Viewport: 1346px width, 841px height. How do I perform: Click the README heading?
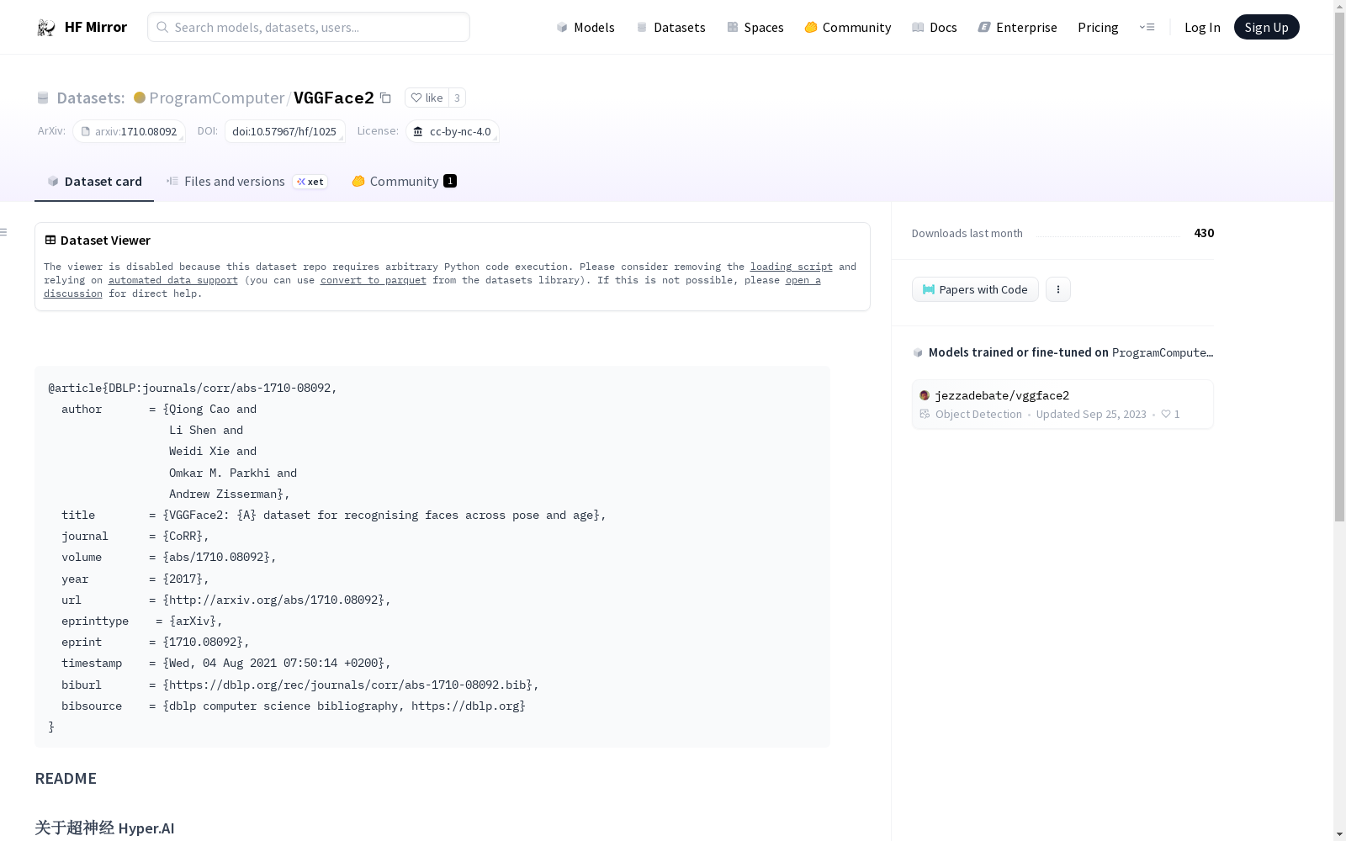tap(66, 778)
